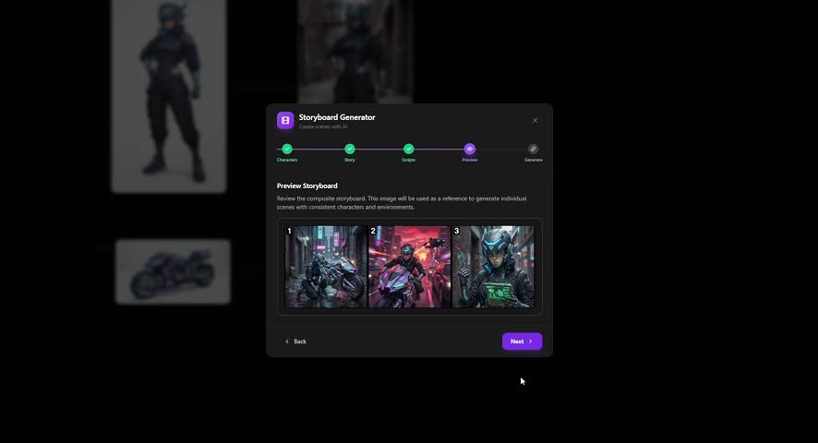Click the 'Preview Storyboard' heading
This screenshot has height=443, width=818.
click(x=307, y=186)
